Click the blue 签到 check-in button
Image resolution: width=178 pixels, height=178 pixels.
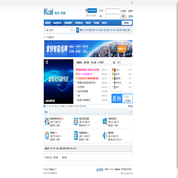click(x=117, y=98)
